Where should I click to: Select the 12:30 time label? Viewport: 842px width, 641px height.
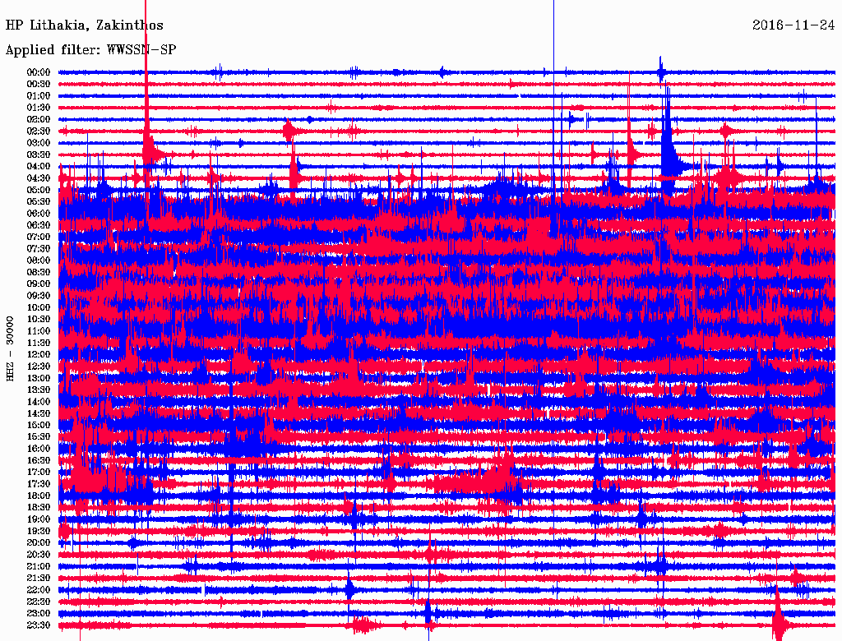tap(39, 367)
